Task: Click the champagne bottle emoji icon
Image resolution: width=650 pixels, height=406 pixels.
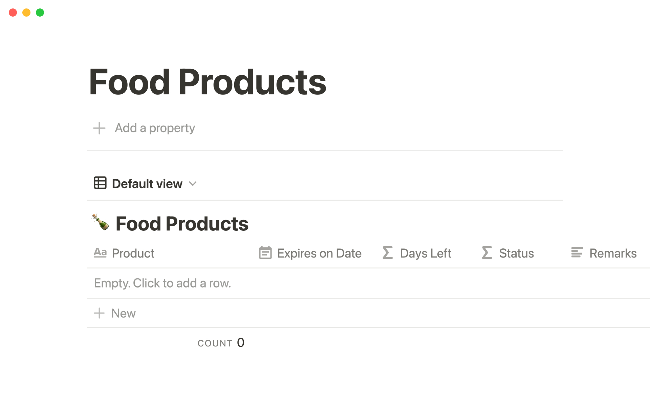Action: pyautogui.click(x=101, y=222)
